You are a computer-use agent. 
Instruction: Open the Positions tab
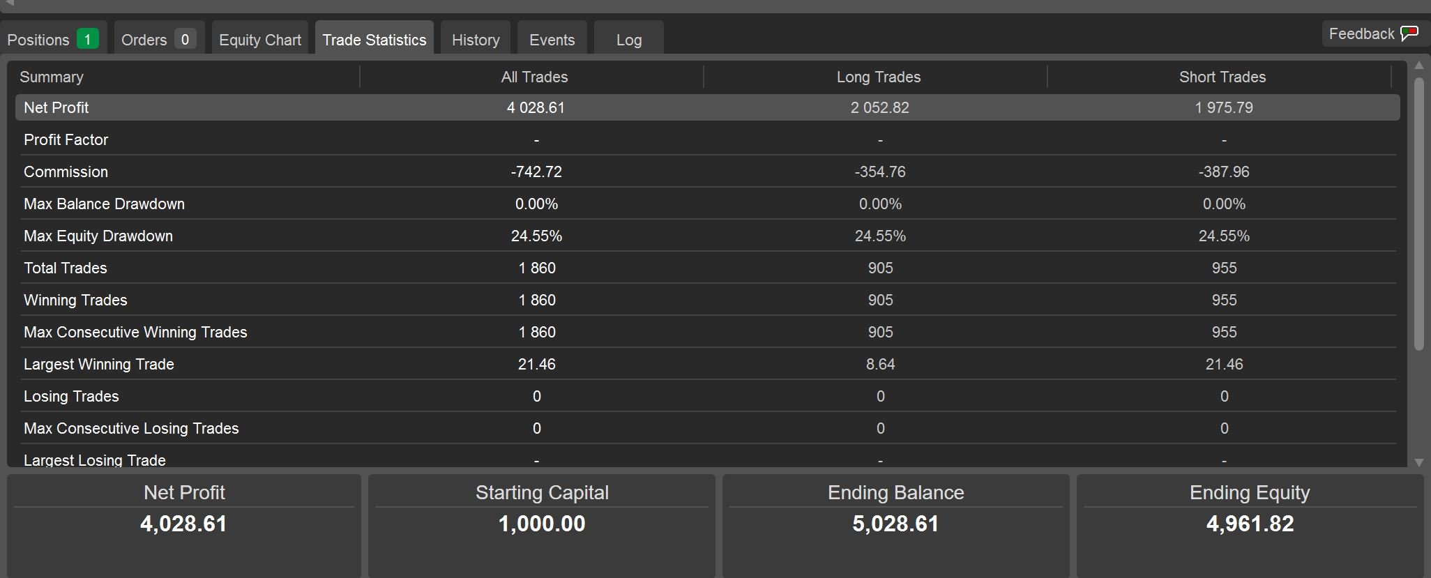tap(38, 40)
